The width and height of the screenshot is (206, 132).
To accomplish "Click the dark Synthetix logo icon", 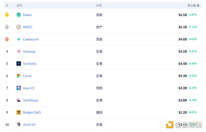I will (x=19, y=64).
